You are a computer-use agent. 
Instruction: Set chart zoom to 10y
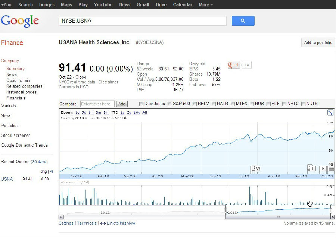pos(137,112)
